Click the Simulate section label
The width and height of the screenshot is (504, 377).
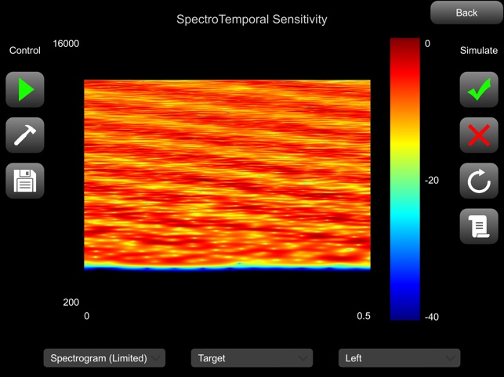(x=478, y=51)
